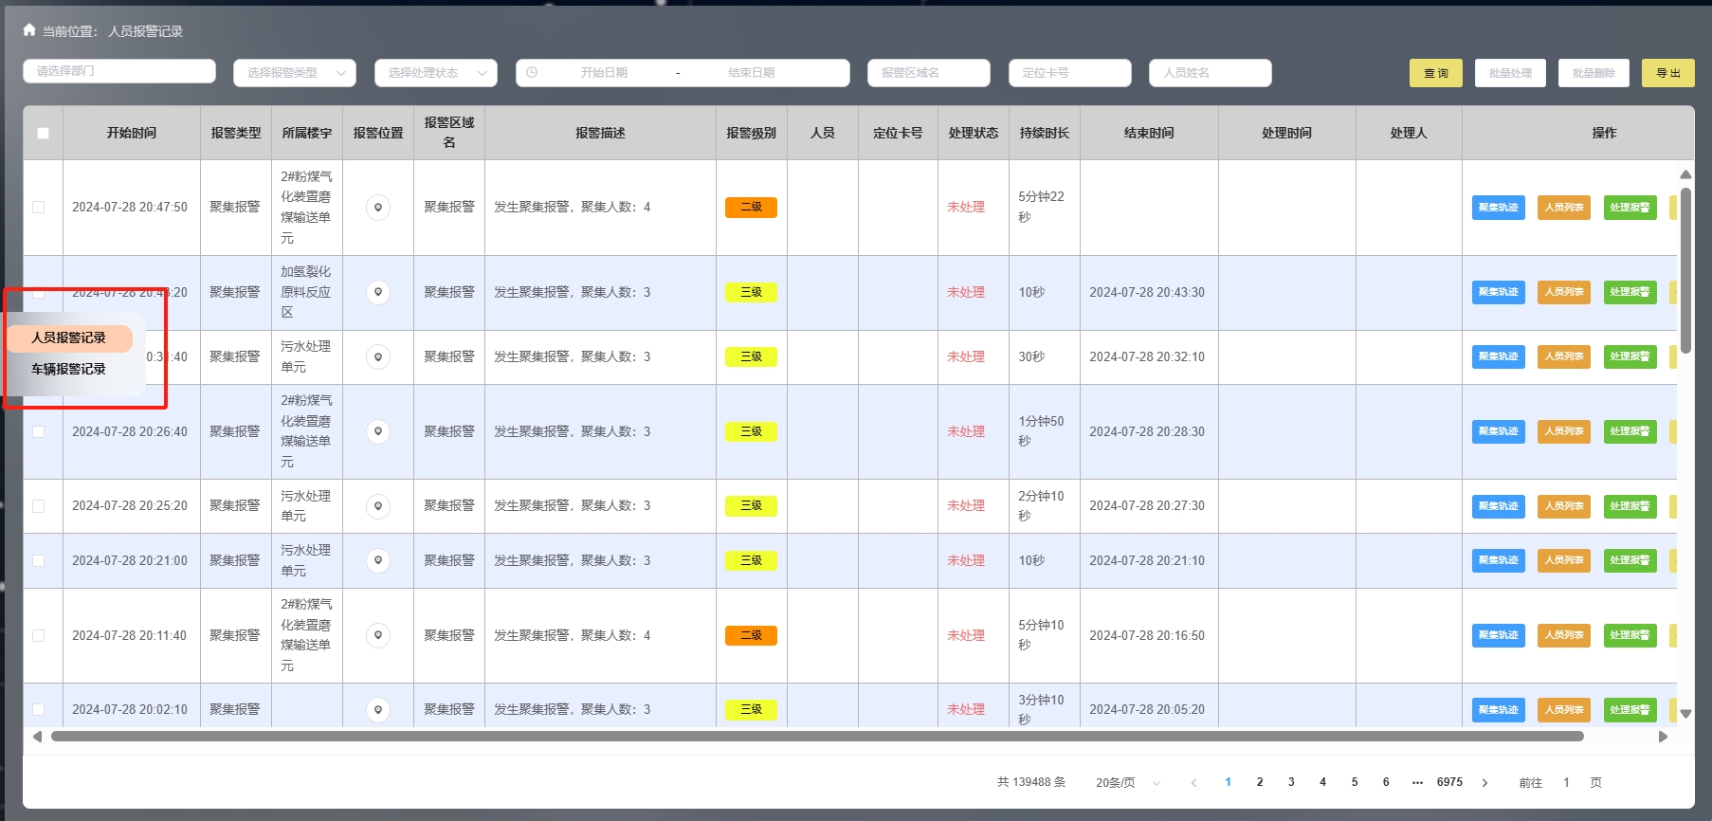
Task: Click the 查询 search button
Action: point(1435,73)
